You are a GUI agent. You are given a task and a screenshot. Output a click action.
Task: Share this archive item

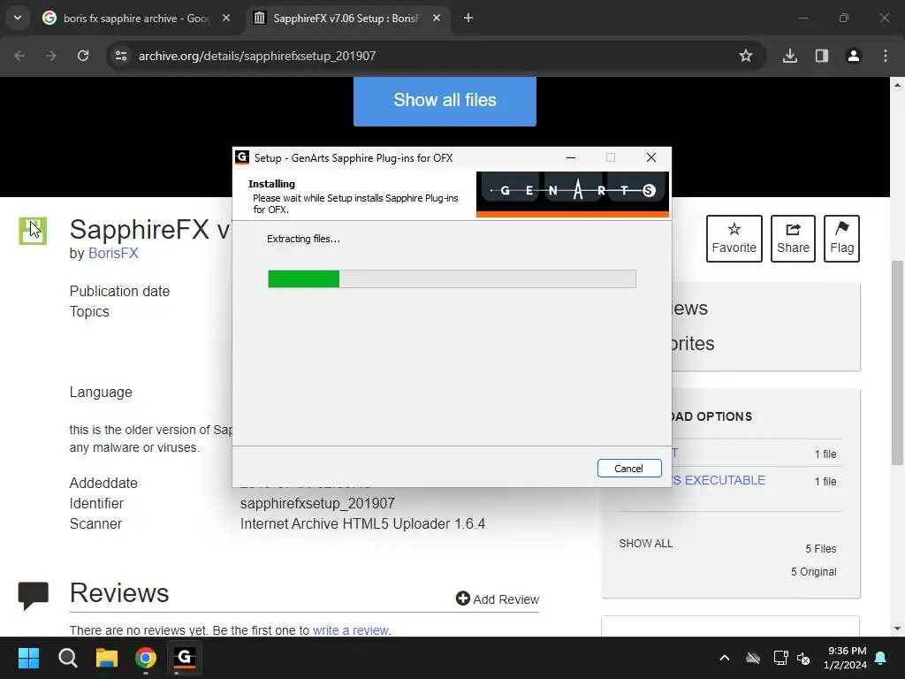tap(793, 239)
